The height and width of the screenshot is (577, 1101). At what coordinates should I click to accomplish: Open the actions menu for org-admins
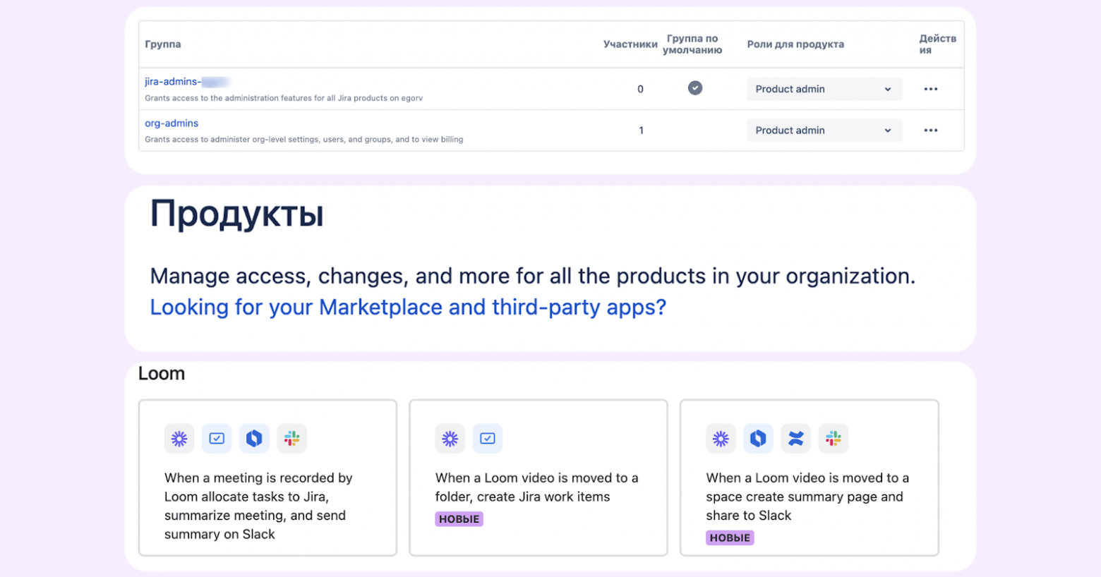pyautogui.click(x=931, y=130)
